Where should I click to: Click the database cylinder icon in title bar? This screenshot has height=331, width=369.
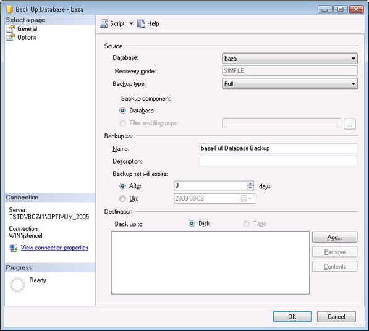click(x=9, y=9)
